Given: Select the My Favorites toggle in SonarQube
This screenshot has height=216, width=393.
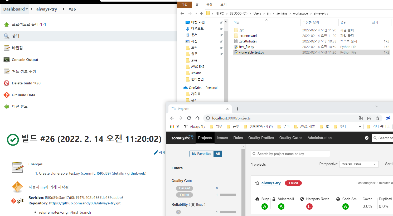Looking at the screenshot, I should (x=202, y=154).
